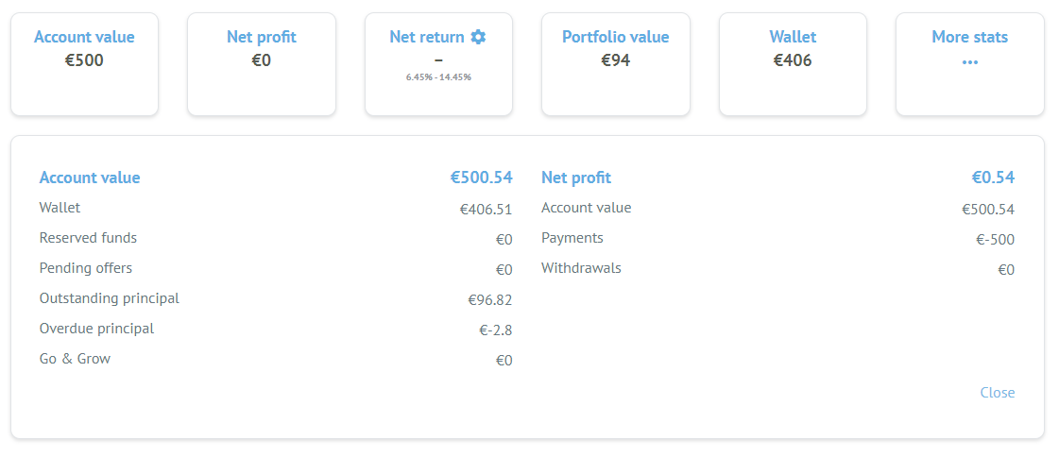Select the Outstanding principal row label
Image resolution: width=1059 pixels, height=457 pixels.
(x=110, y=298)
